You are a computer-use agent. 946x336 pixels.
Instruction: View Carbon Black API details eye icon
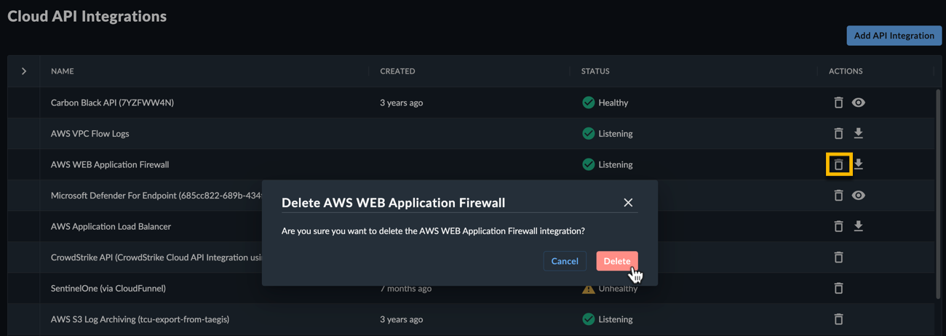tap(859, 103)
